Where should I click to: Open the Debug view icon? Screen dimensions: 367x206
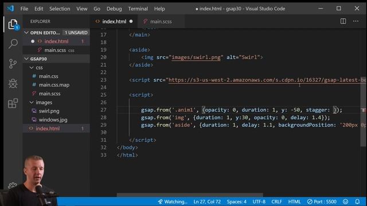click(x=13, y=83)
